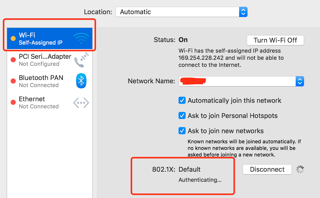Click the Network Name dropdown chevron arrows

(x=299, y=81)
